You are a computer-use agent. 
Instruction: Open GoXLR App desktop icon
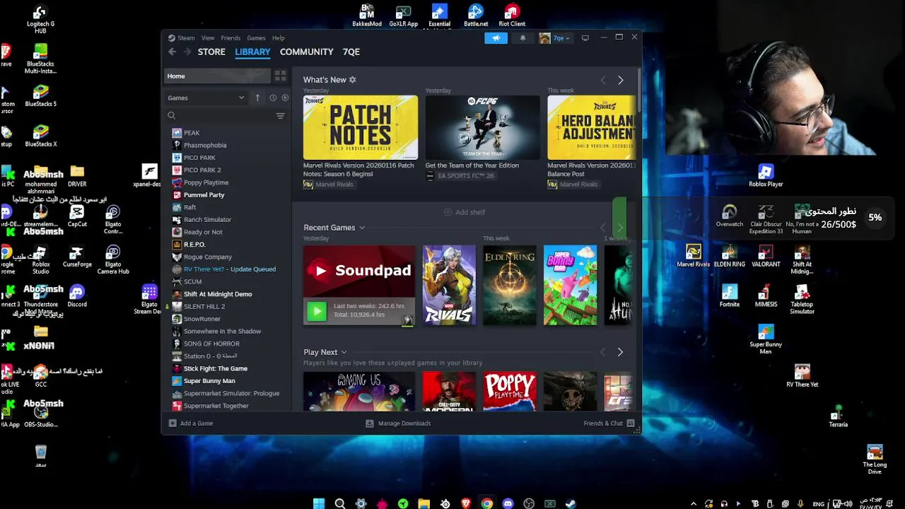click(403, 16)
